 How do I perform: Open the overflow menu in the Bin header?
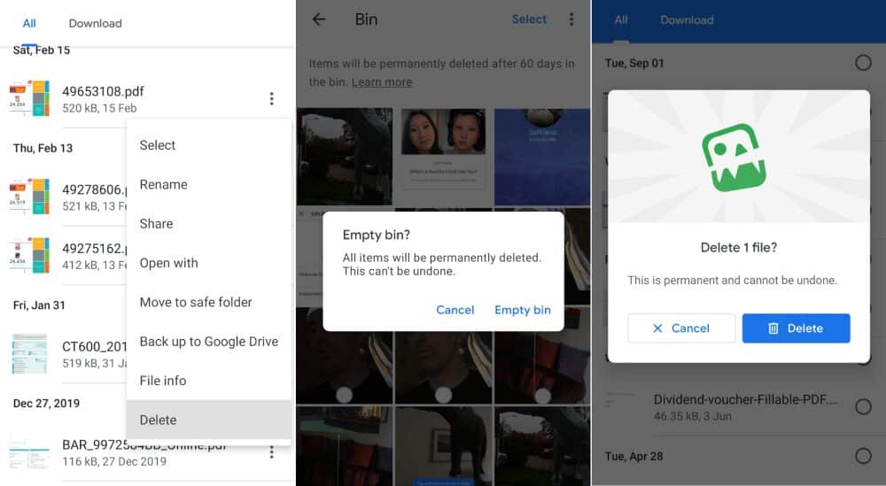tap(571, 19)
